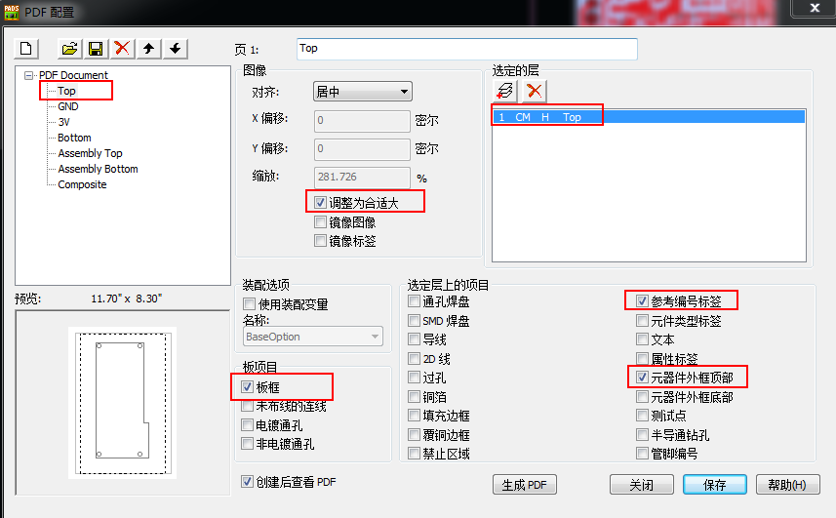Click the 保存 button
Screen dimensions: 836x518
(714, 485)
